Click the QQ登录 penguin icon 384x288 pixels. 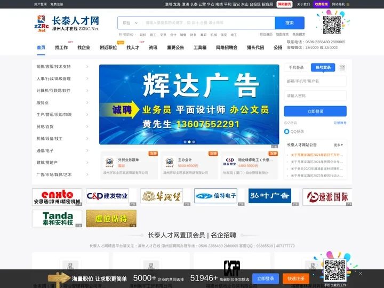286,132
